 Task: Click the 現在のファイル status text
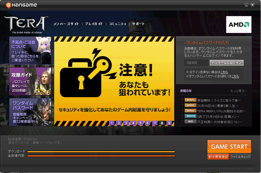(x=35, y=142)
